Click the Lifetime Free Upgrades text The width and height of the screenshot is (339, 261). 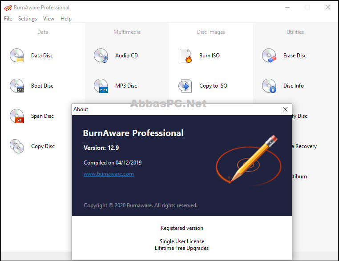[182, 248]
